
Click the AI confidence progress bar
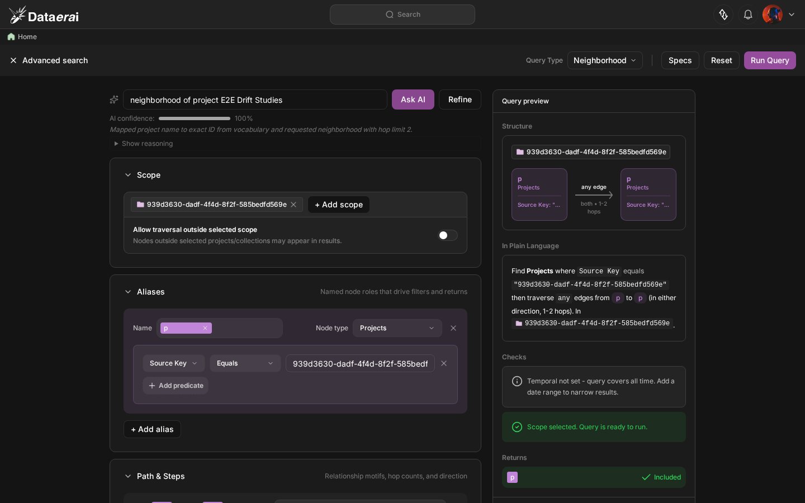pyautogui.click(x=195, y=118)
